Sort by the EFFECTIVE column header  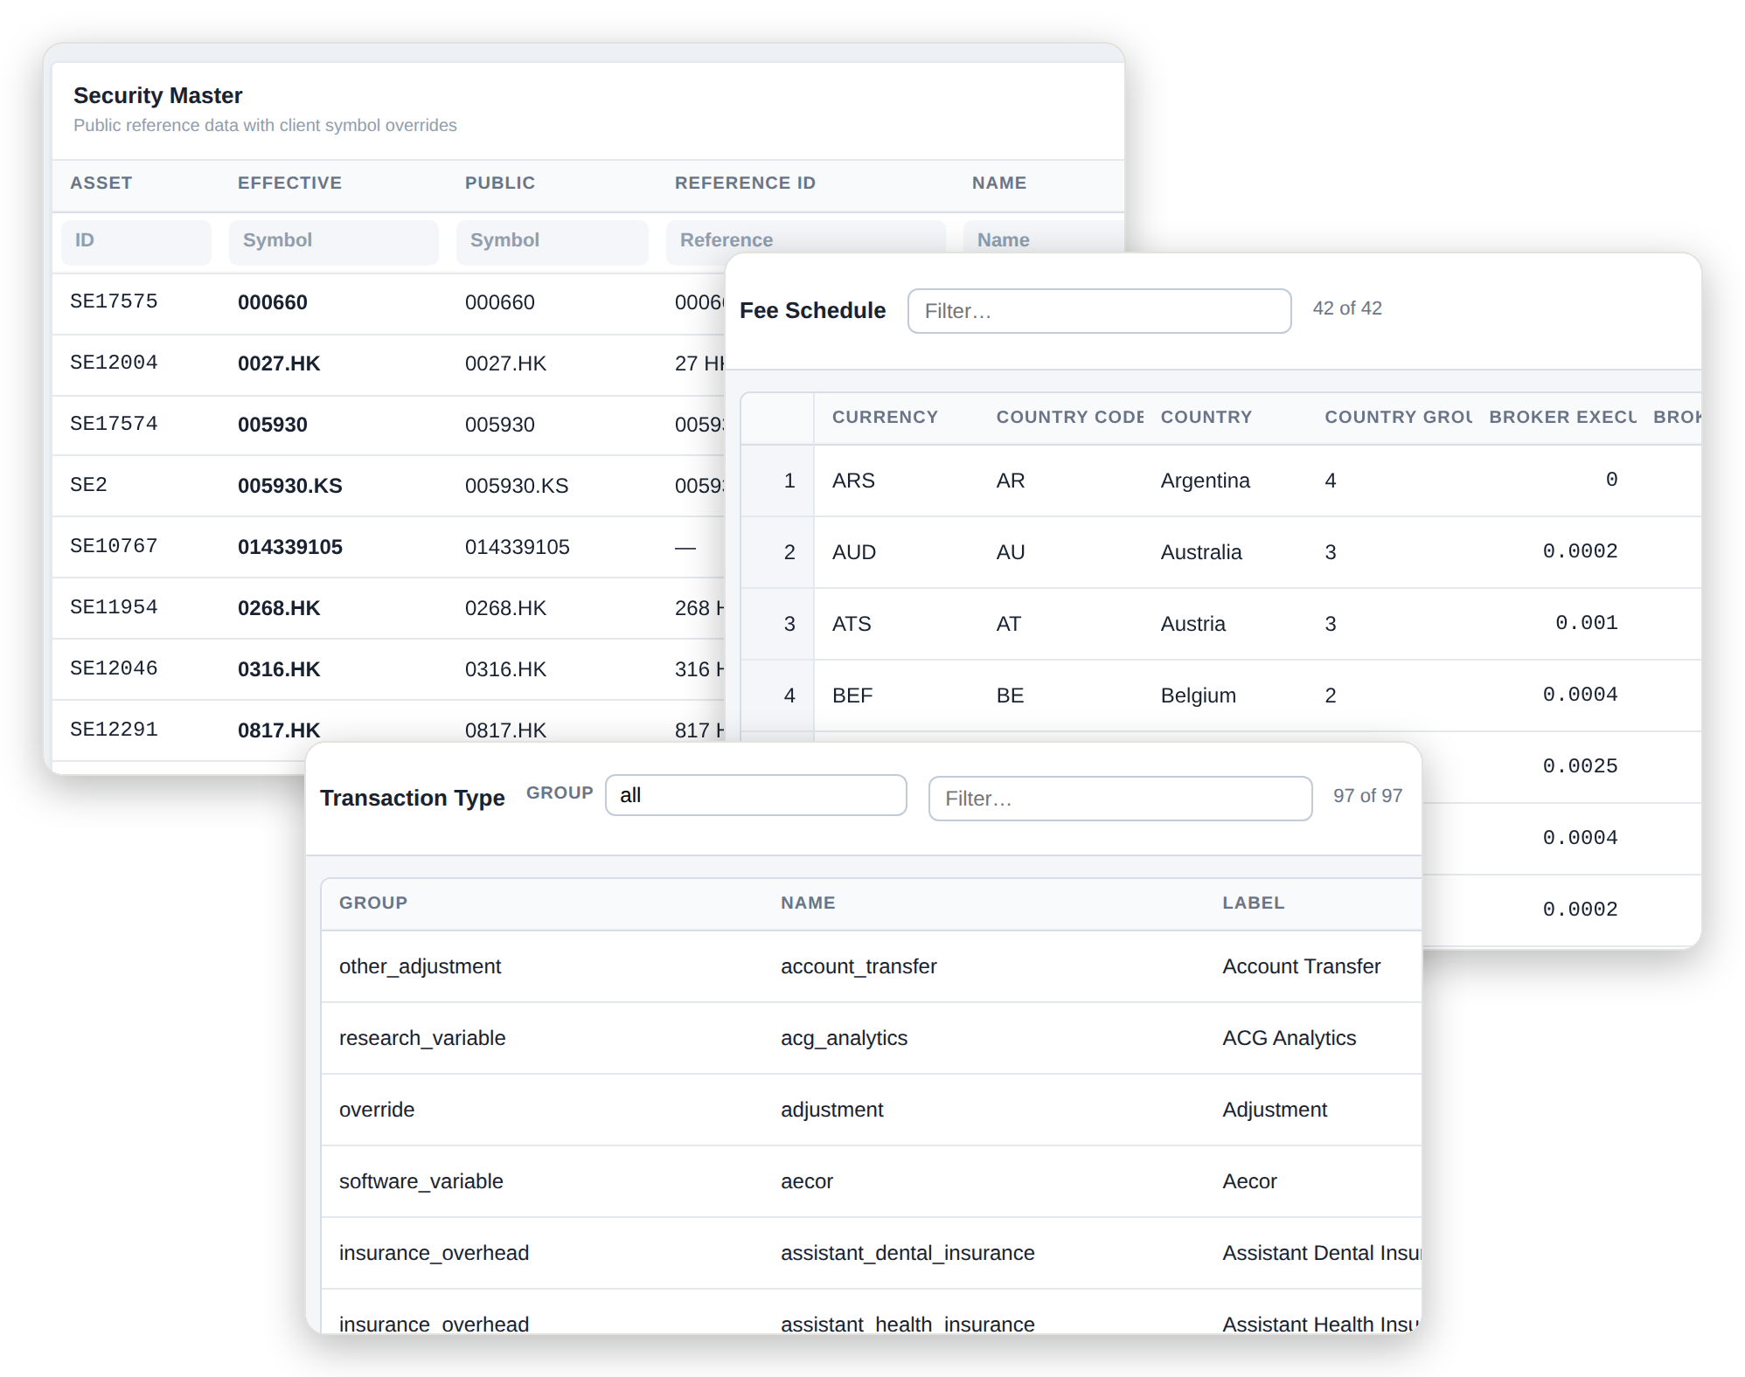[x=290, y=183]
